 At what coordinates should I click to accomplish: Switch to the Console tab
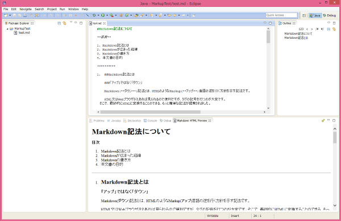(150, 121)
